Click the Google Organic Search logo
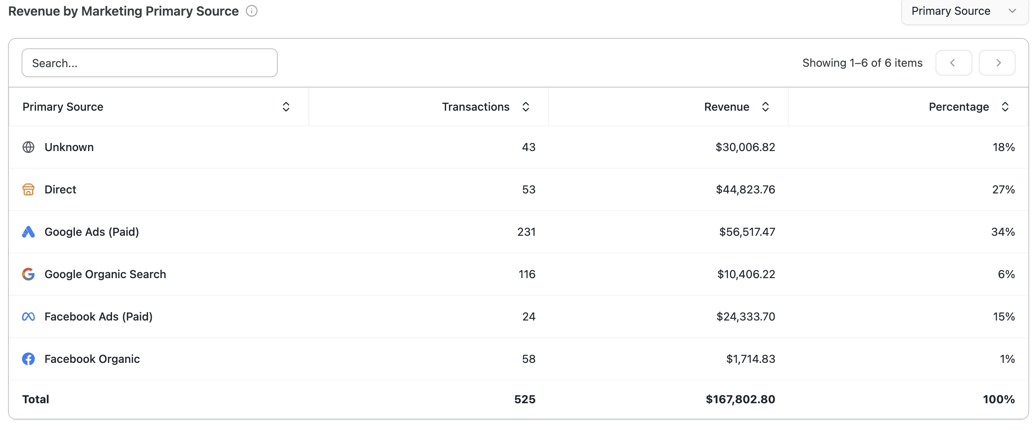1034x430 pixels. click(28, 274)
